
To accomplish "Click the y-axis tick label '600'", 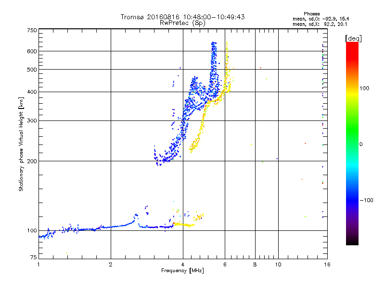I will coord(32,51).
